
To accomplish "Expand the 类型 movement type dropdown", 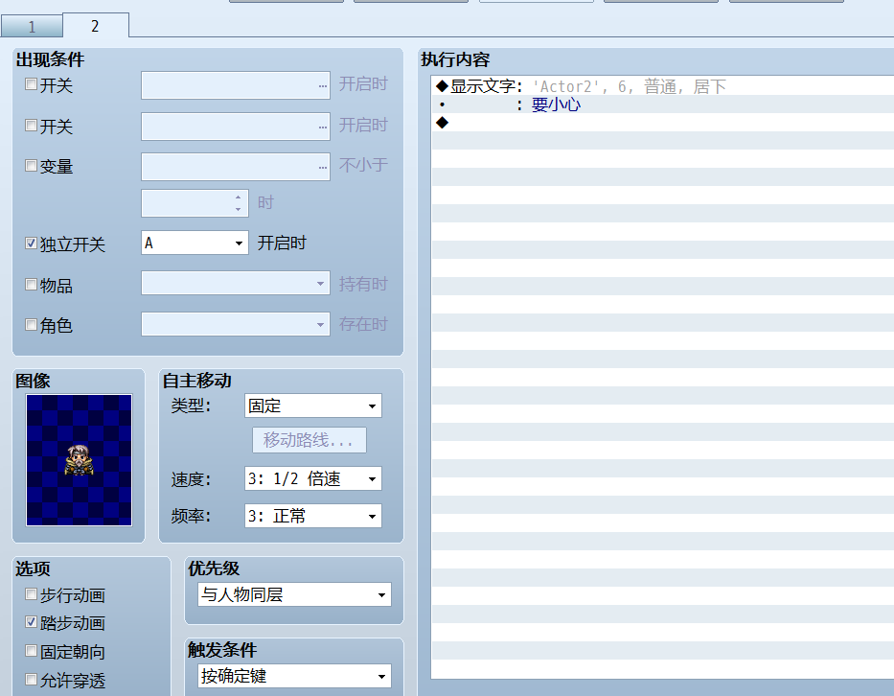I will (313, 406).
